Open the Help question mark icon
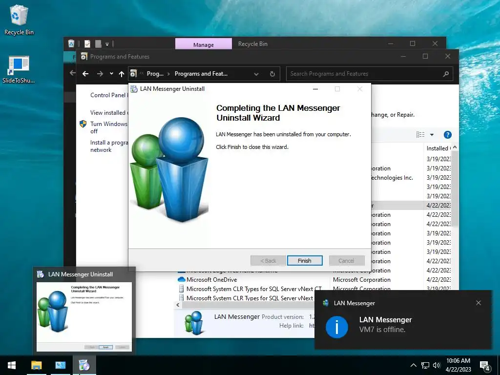This screenshot has height=375, width=500. (x=448, y=135)
